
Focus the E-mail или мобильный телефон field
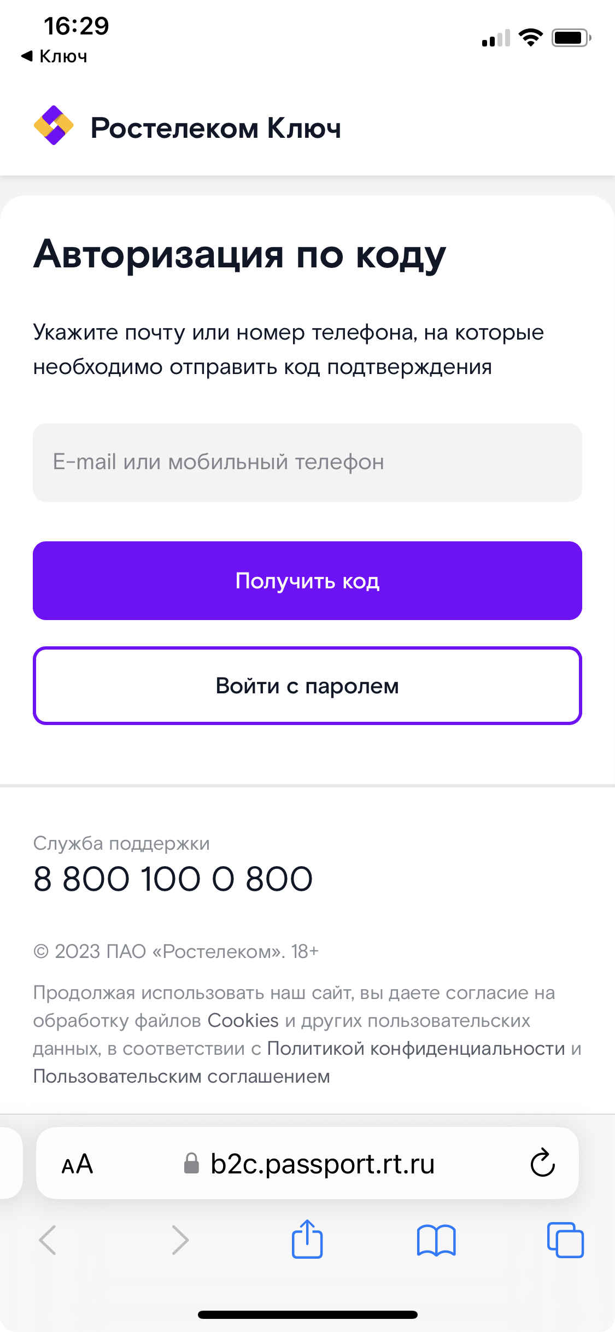pyautogui.click(x=307, y=463)
